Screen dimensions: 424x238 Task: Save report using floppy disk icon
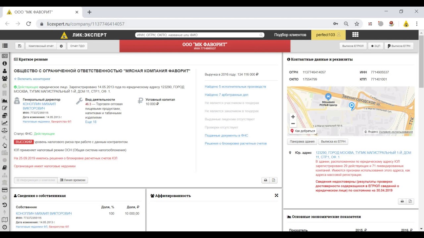tap(20, 46)
